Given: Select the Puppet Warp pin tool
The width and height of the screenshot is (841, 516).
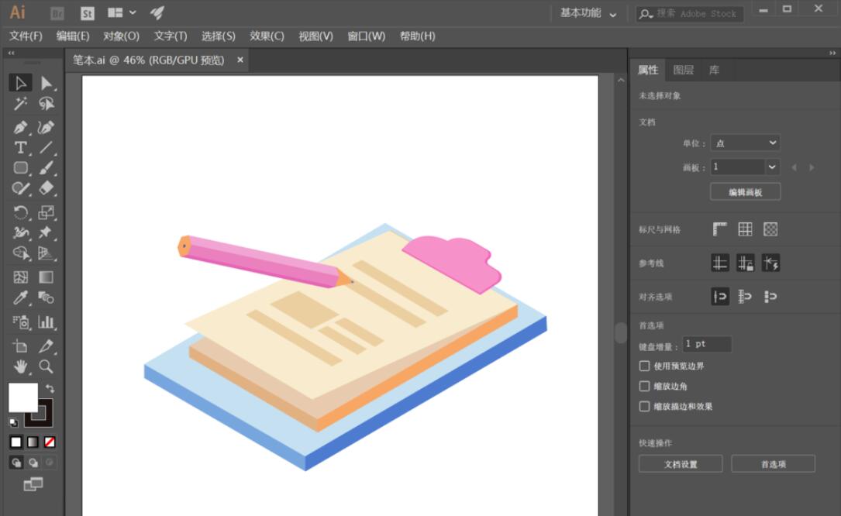Looking at the screenshot, I should (47, 232).
